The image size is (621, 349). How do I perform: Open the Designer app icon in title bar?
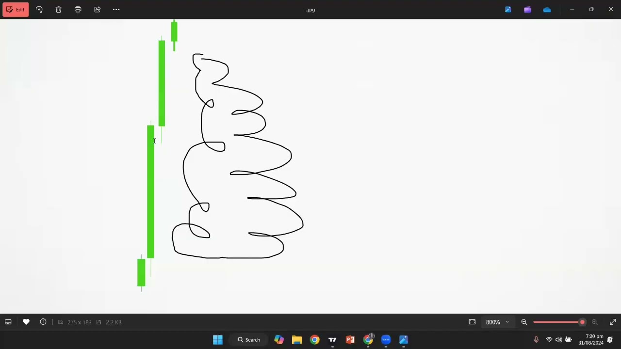pos(508,9)
